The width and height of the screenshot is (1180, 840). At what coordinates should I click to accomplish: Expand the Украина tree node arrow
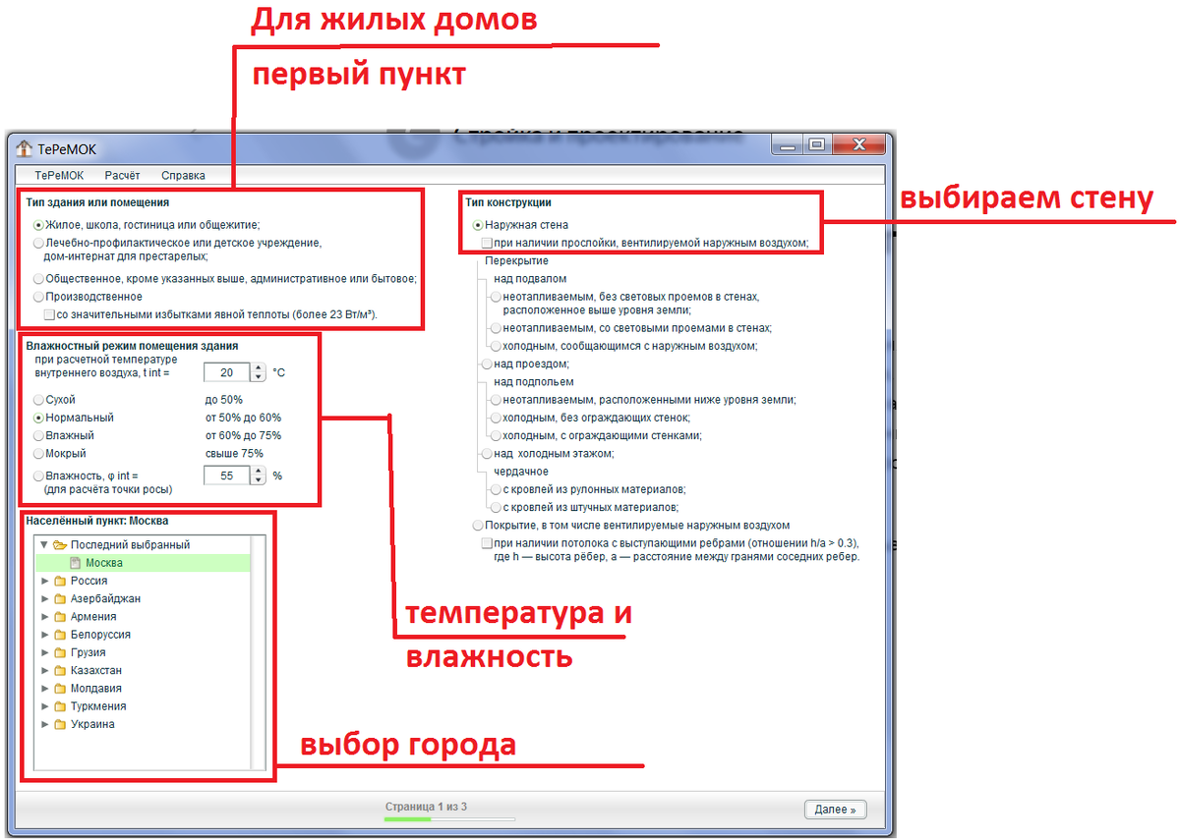pos(44,724)
